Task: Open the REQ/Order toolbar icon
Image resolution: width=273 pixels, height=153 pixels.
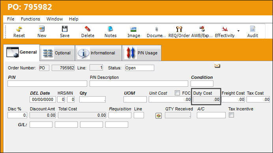Action: click(x=179, y=29)
